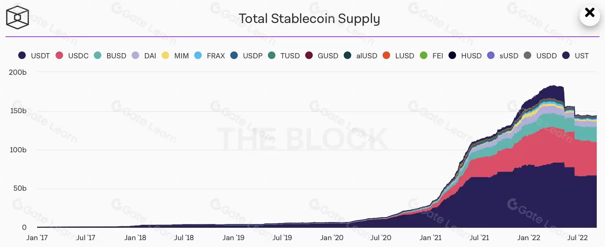Image resolution: width=605 pixels, height=247 pixels.
Task: Click the HUSD legend label
Action: coord(471,56)
